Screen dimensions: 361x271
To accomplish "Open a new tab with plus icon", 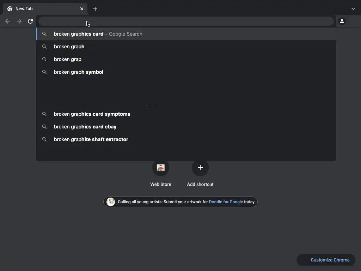I will coord(95,9).
